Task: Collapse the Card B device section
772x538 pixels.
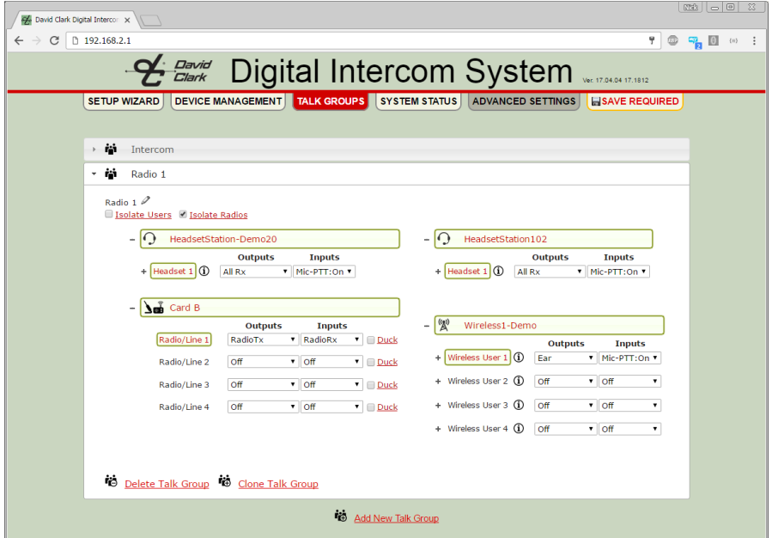Action: point(132,308)
